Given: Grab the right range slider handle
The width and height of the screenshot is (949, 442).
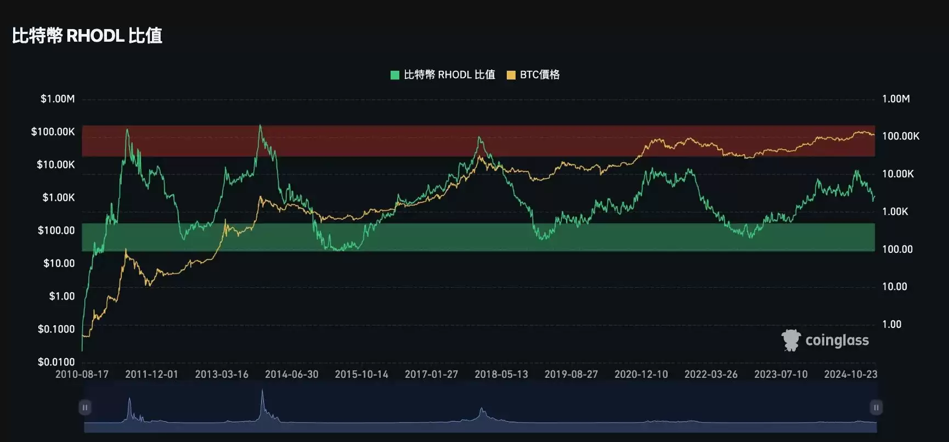Looking at the screenshot, I should 875,407.
